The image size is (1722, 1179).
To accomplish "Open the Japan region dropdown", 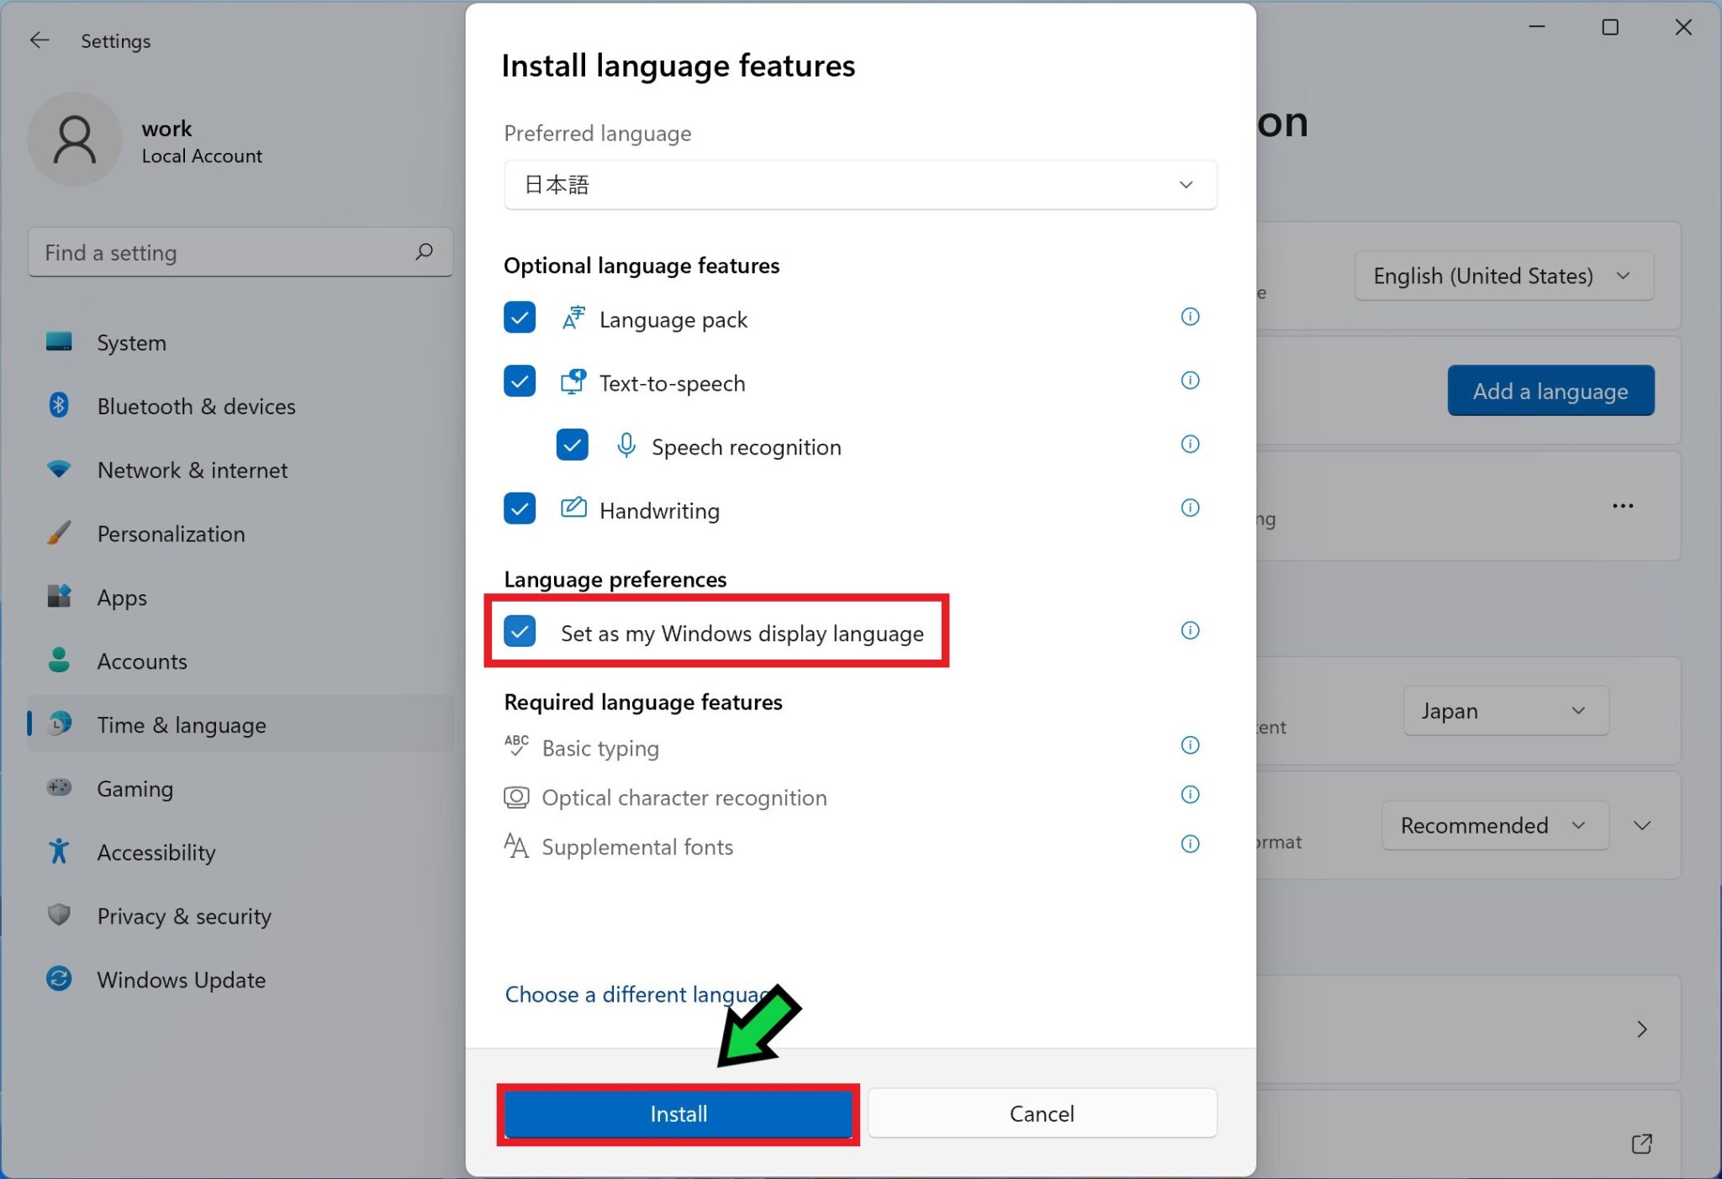I will (1505, 711).
